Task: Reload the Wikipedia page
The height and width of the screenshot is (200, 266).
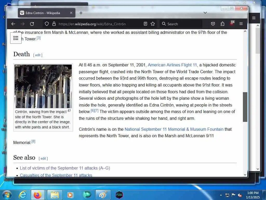Action: tap(32, 24)
